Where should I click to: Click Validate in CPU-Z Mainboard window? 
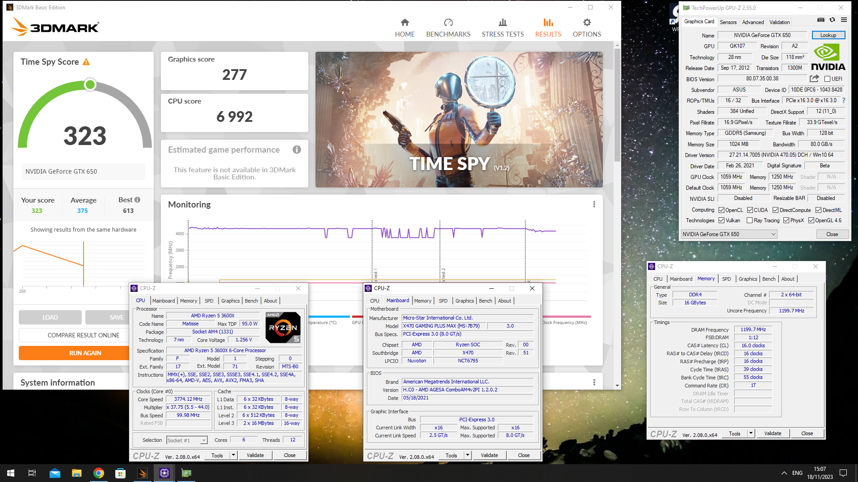point(489,455)
